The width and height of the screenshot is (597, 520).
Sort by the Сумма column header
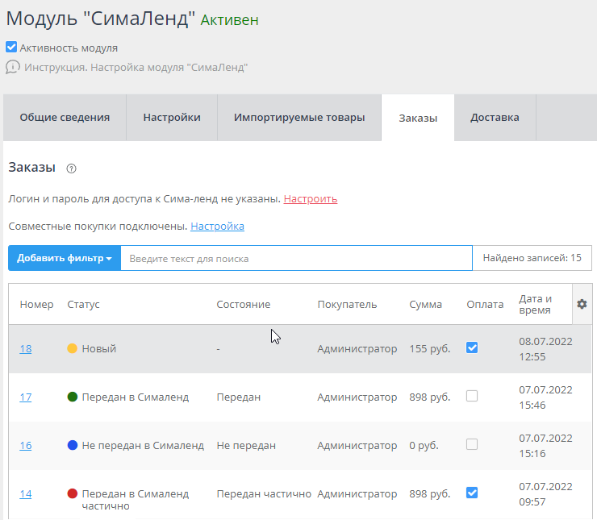(x=425, y=305)
